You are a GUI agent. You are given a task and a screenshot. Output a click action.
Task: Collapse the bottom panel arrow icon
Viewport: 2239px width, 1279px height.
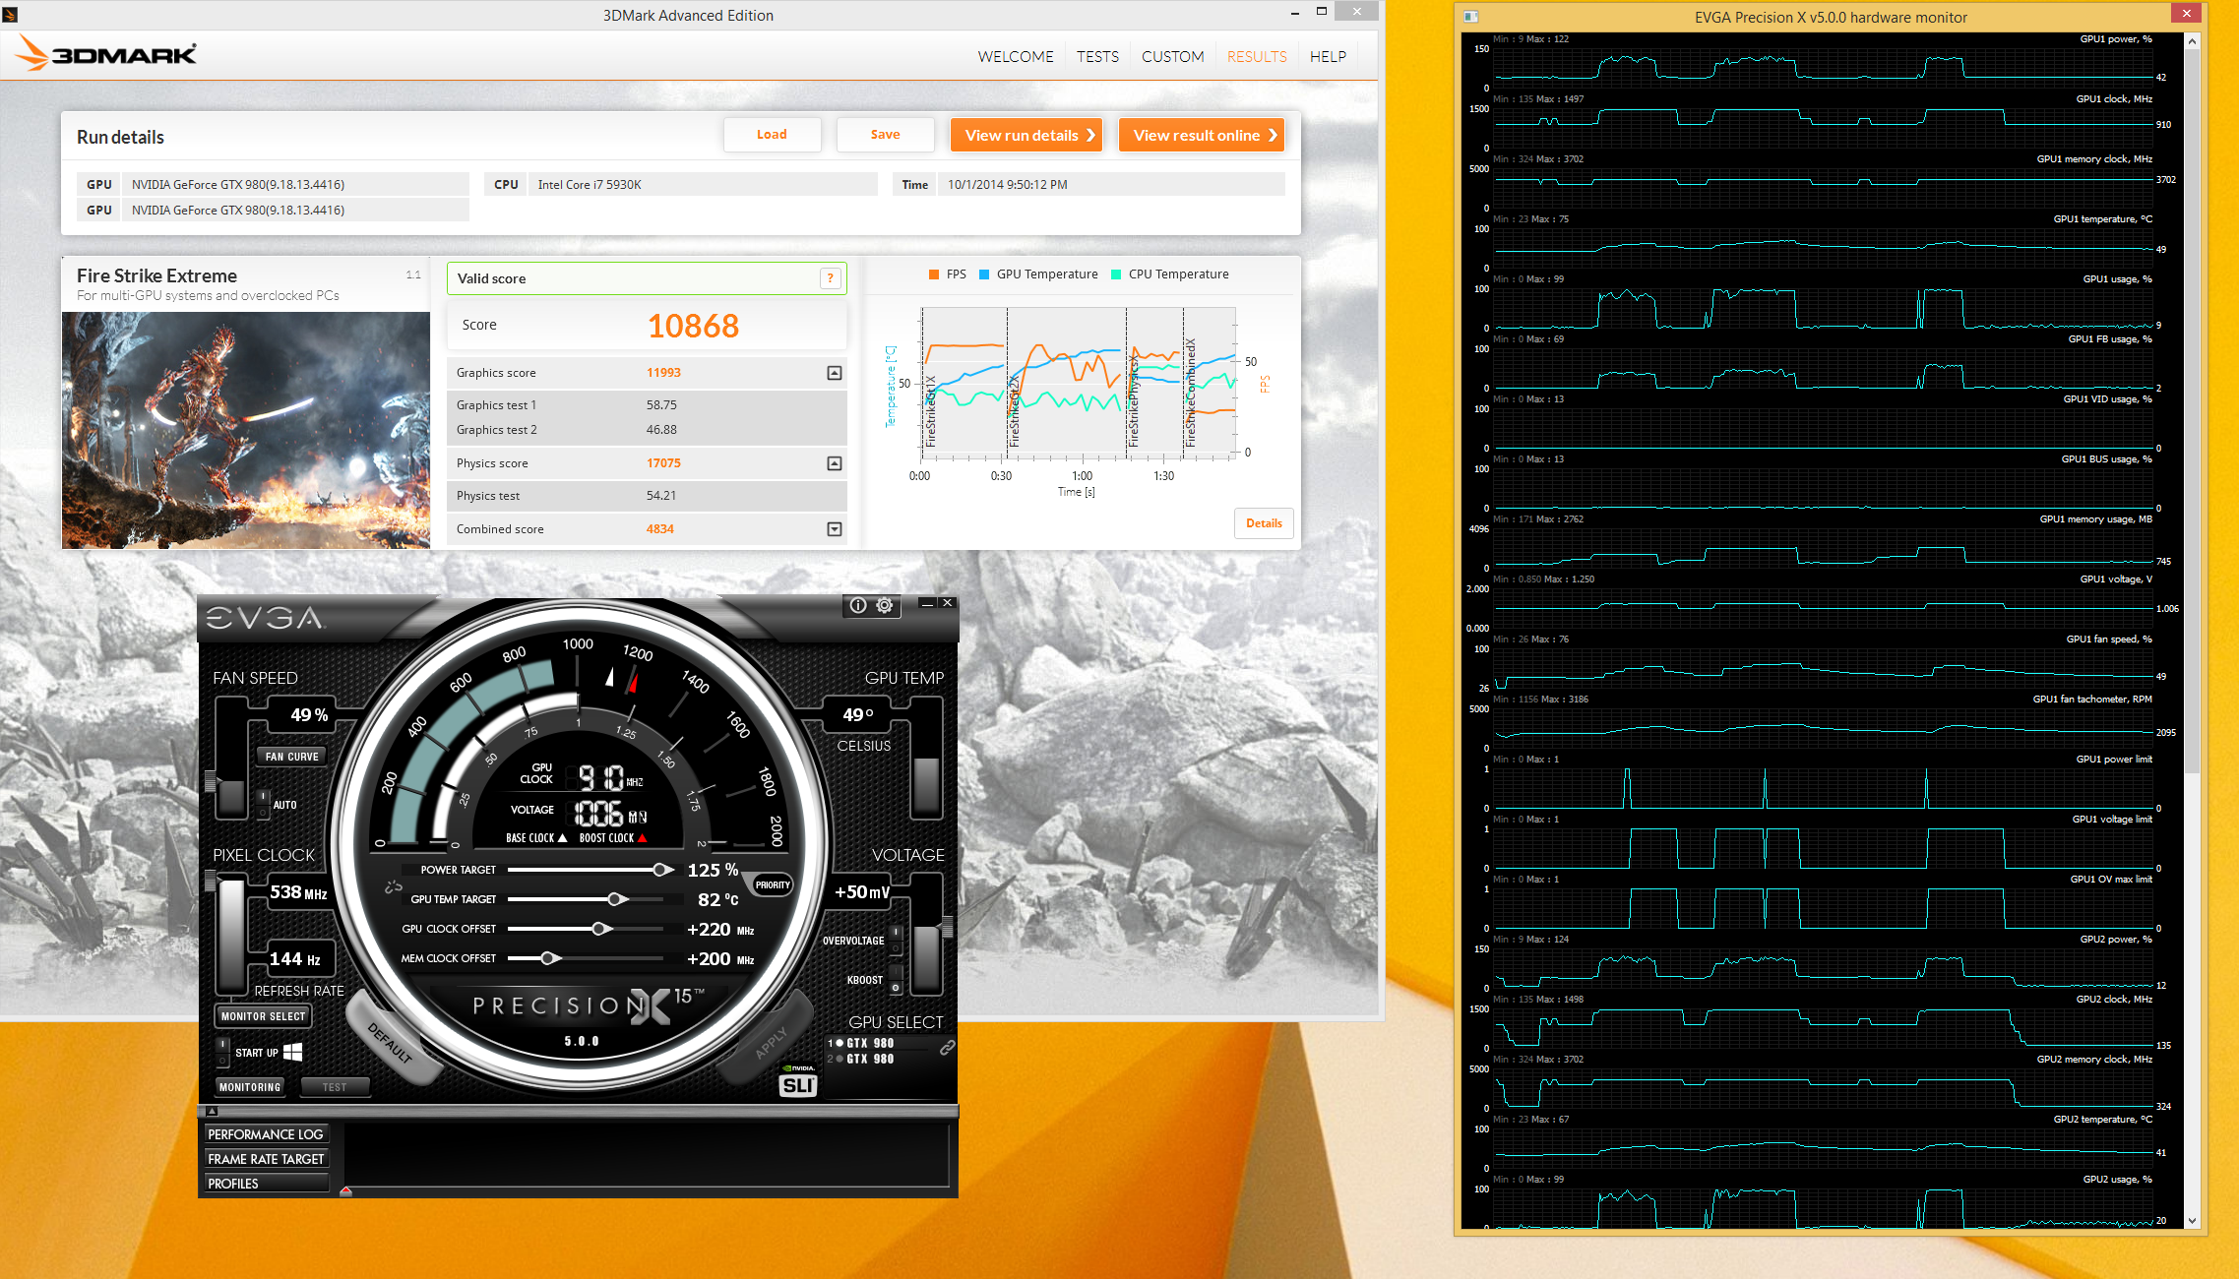(x=212, y=1111)
